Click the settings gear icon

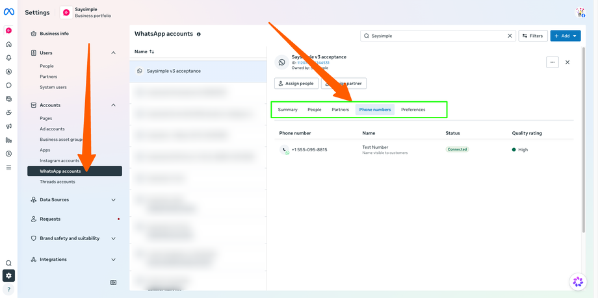[x=8, y=275]
